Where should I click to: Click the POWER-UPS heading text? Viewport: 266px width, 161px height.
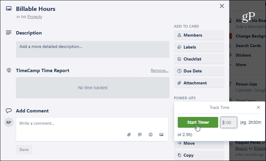pyautogui.click(x=185, y=98)
